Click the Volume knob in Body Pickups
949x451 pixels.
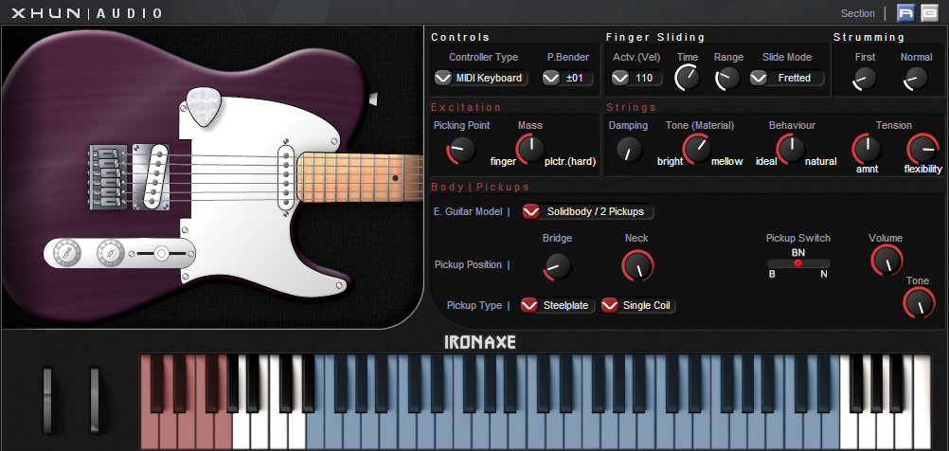coord(886,261)
